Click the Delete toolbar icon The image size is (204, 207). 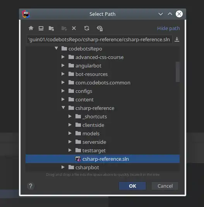[x=74, y=28]
